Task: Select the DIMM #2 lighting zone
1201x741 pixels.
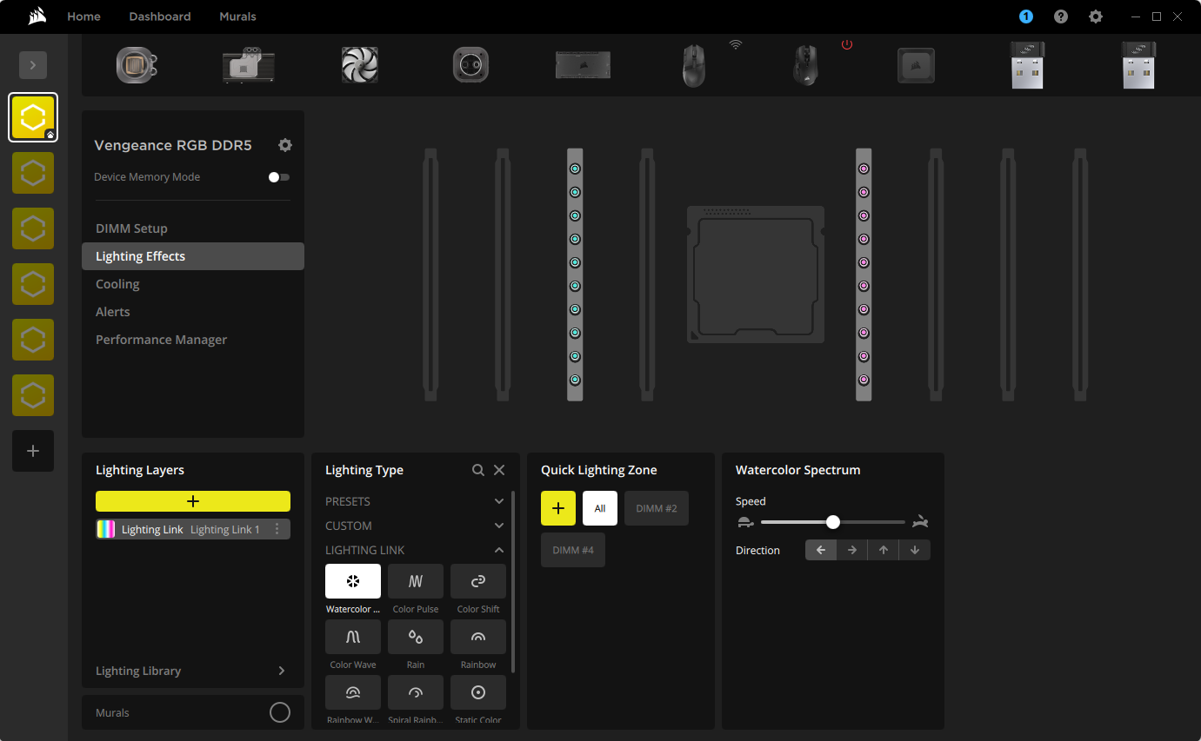Action: coord(657,508)
